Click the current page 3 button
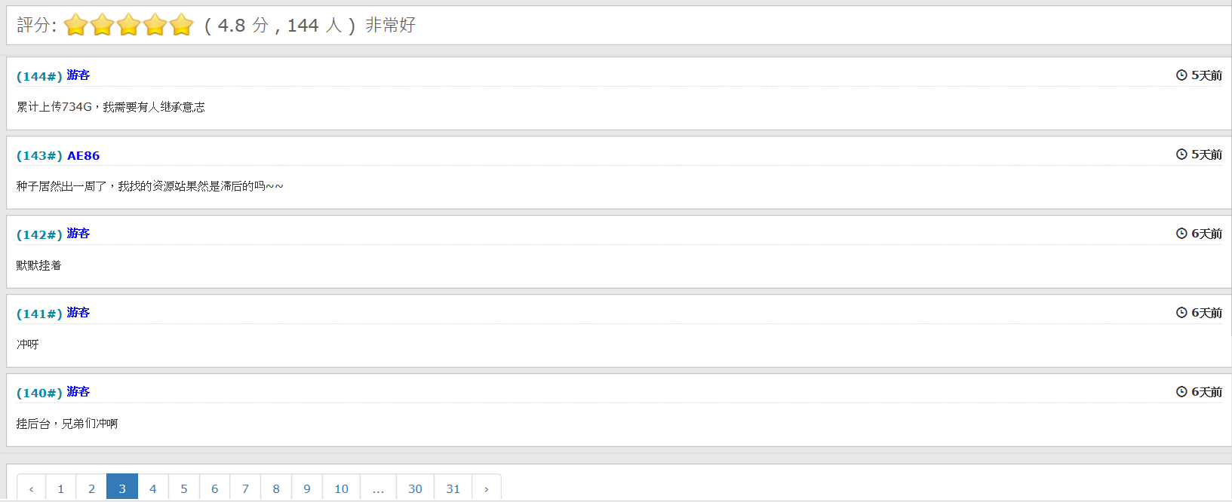This screenshot has height=502, width=1232. pos(122,488)
